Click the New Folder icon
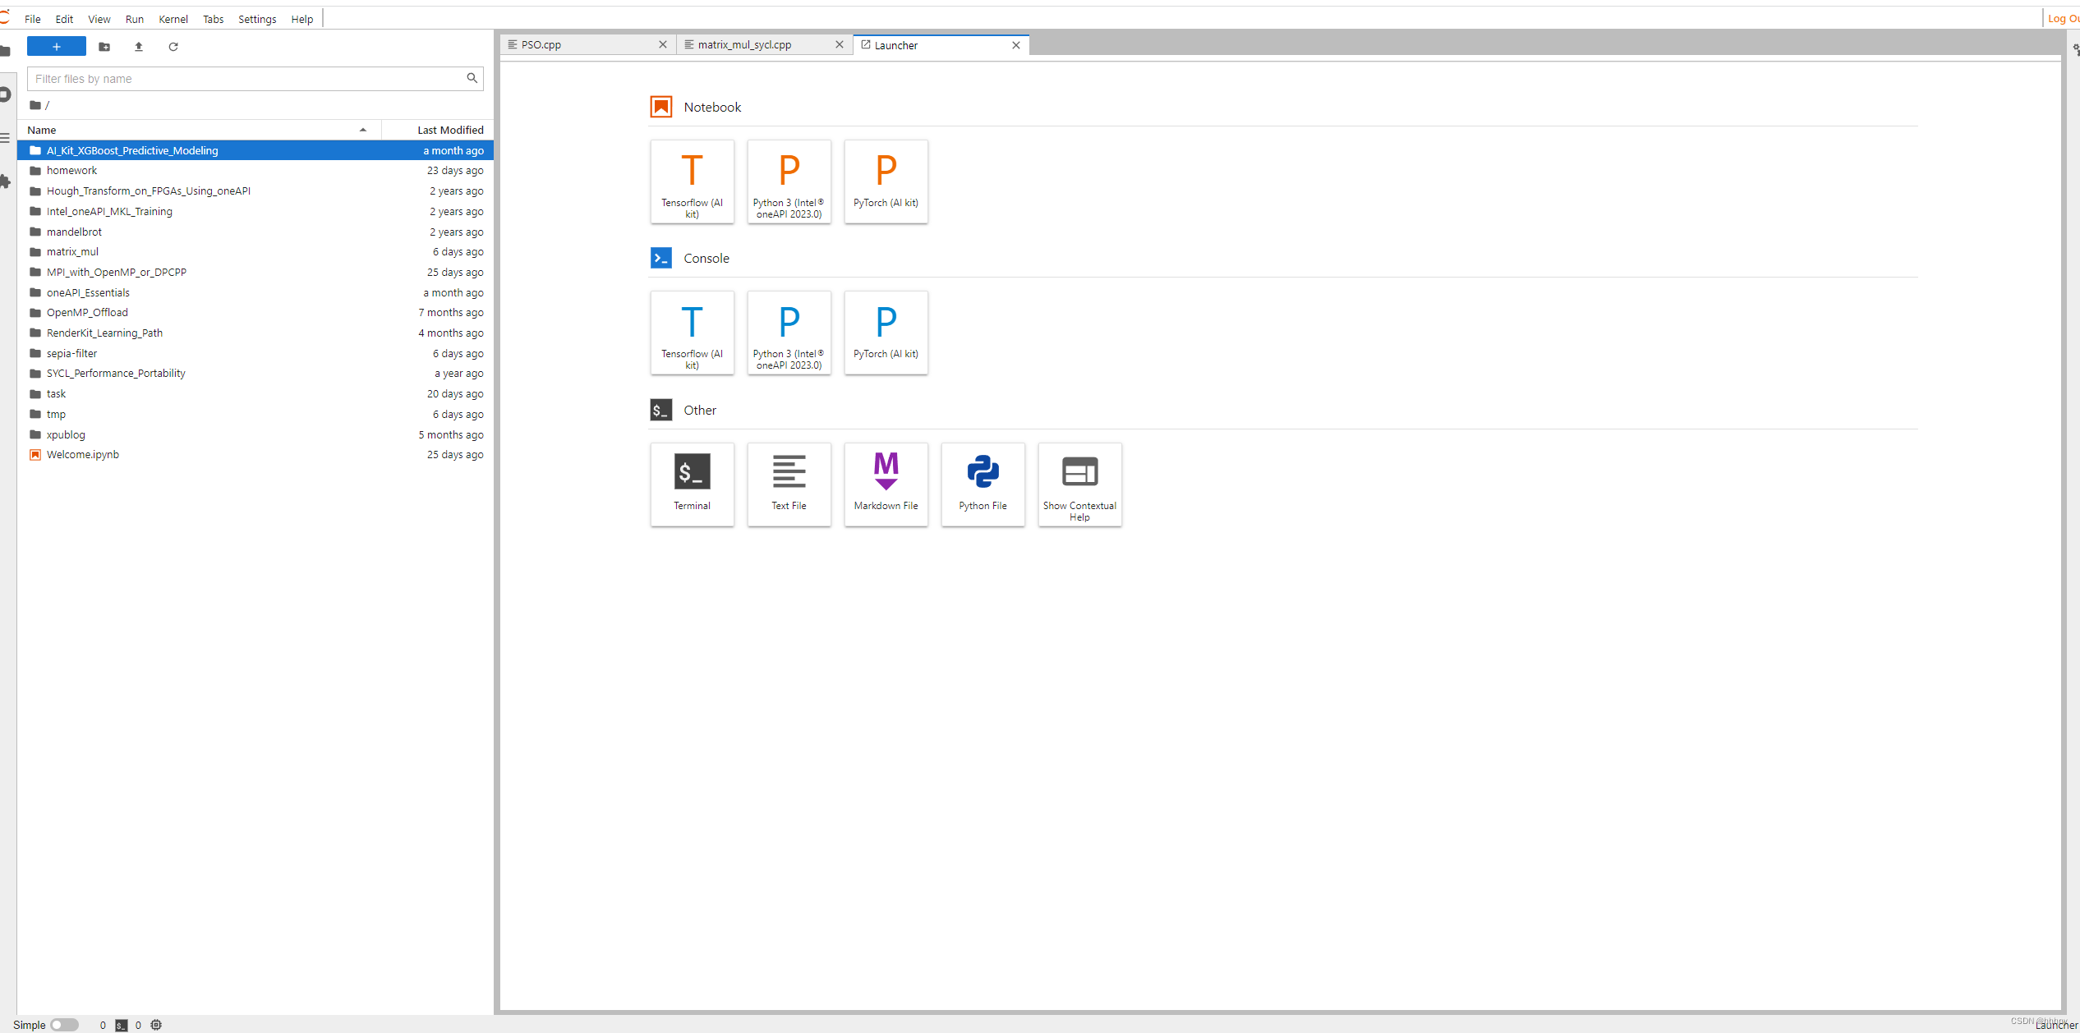The image size is (2080, 1033). (104, 47)
